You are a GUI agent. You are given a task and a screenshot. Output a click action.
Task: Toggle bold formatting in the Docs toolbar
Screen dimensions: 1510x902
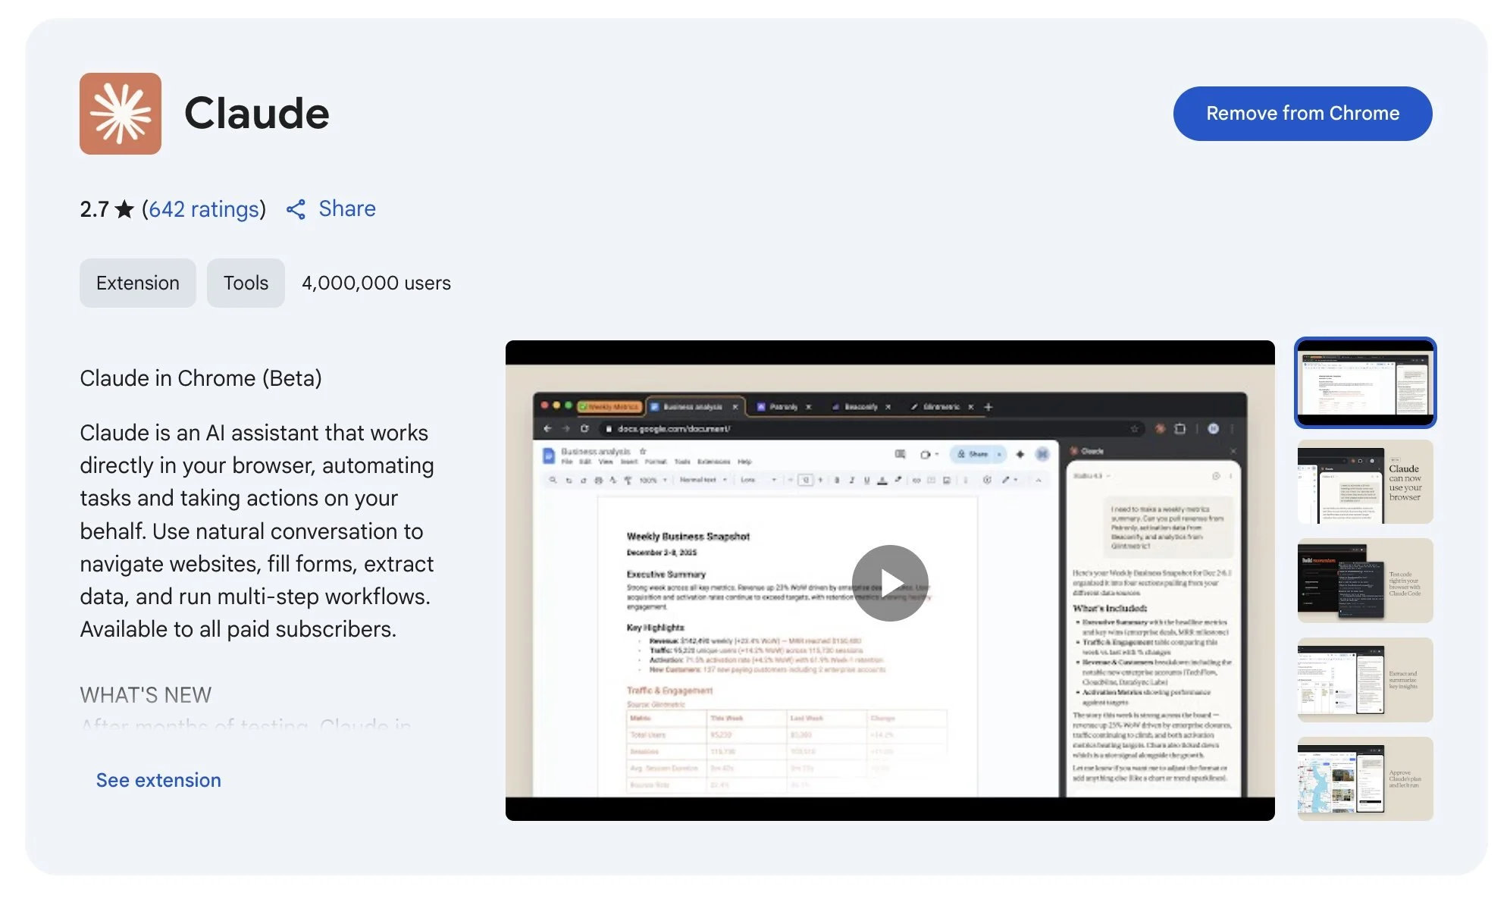tap(837, 480)
